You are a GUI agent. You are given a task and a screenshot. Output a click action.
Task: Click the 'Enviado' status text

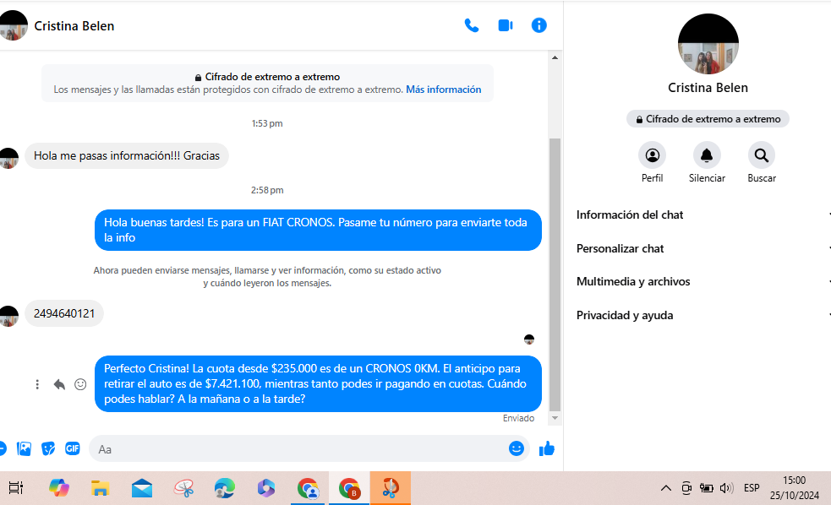click(x=518, y=418)
